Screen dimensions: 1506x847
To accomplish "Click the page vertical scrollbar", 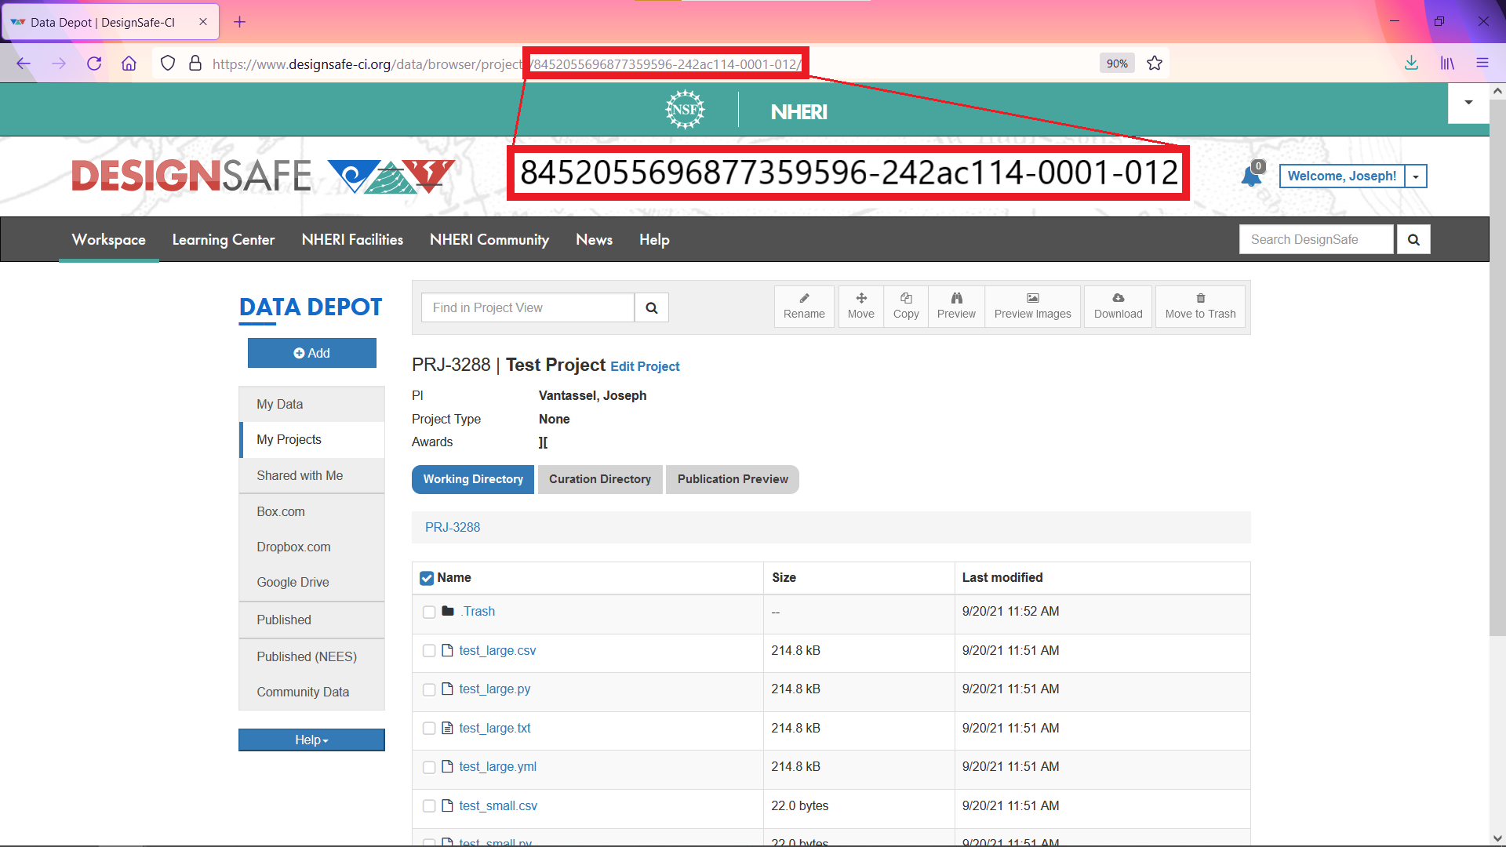I will coord(1497,369).
